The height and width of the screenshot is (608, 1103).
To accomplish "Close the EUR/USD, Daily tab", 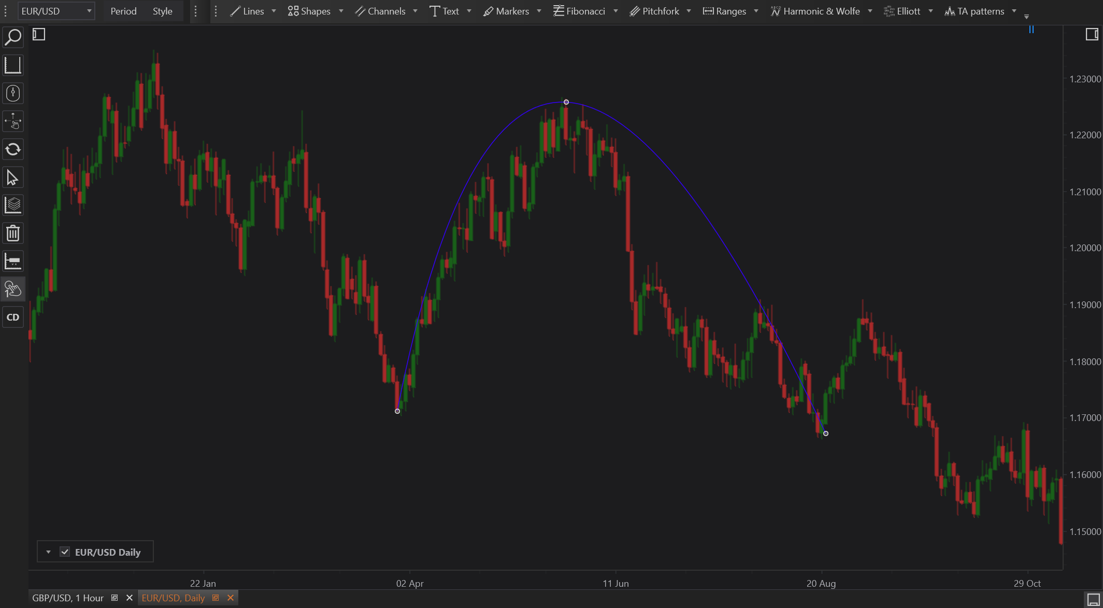I will (231, 598).
